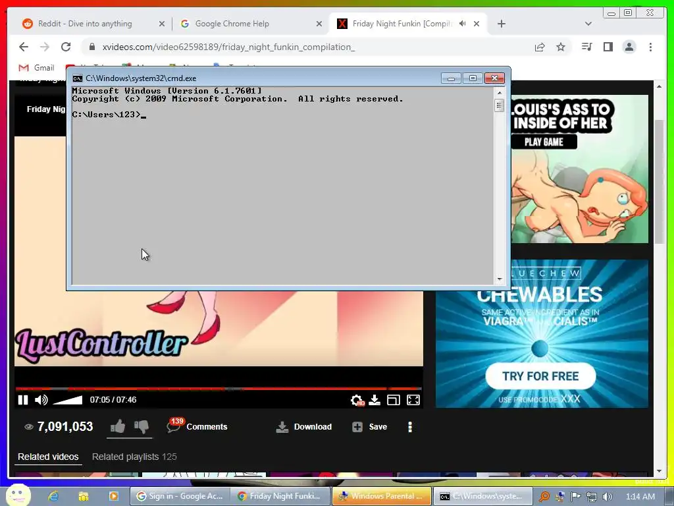Open Windows Media Player from the taskbar
Viewport: 674px width, 506px height.
pos(113,496)
